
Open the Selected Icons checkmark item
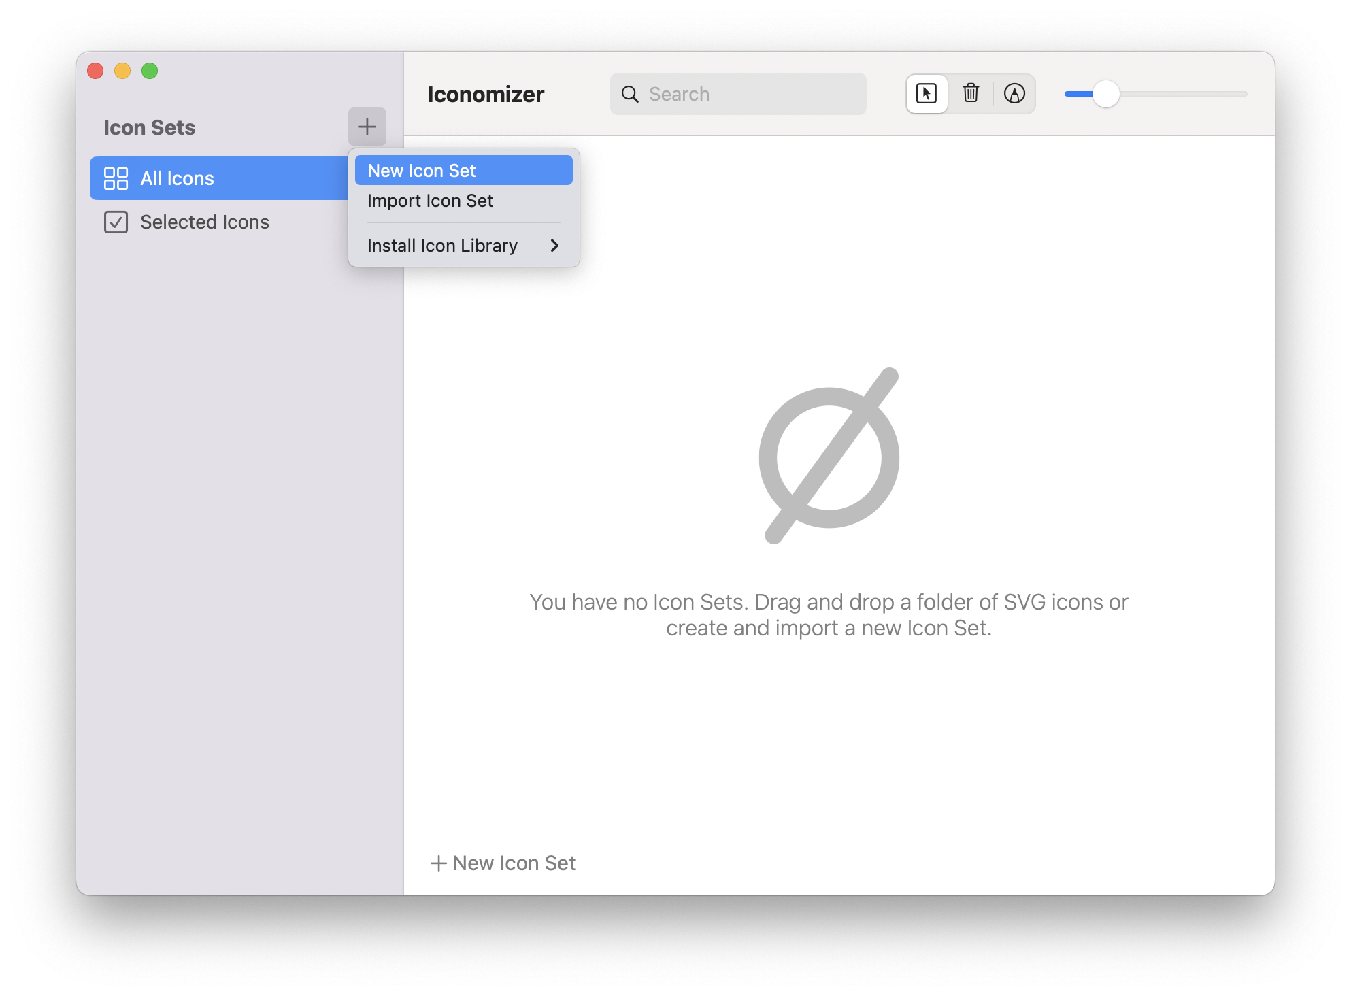coord(204,222)
